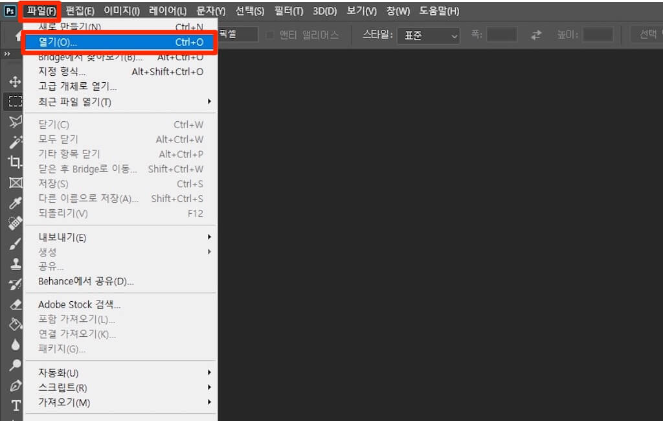Click 닫은 후 Bridge로 이동... entry
The height and width of the screenshot is (421, 663).
click(120, 169)
